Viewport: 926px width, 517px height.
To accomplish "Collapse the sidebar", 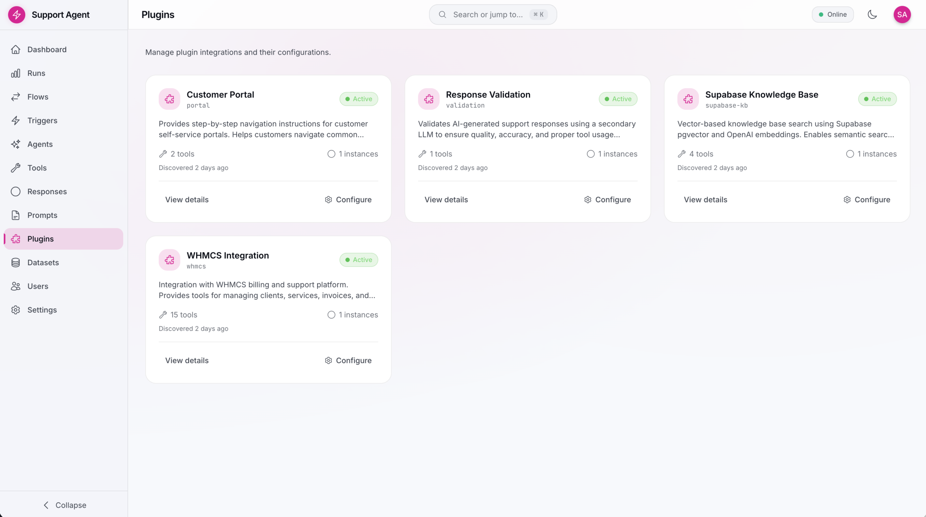I will 64,505.
